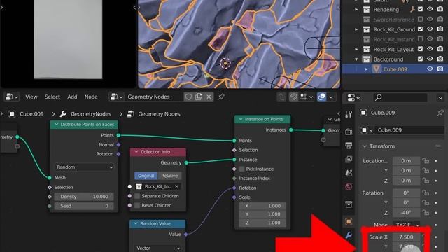Screen dimensions: 448x252
Task: Open the Node menu
Action: pyautogui.click(x=91, y=97)
